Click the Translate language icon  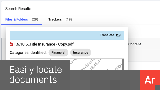coord(118,35)
